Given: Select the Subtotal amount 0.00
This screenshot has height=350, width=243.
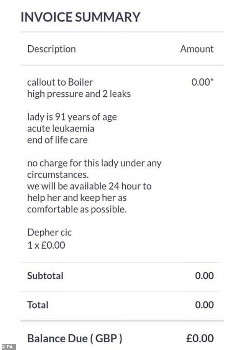Looking at the screenshot, I should (x=204, y=276).
